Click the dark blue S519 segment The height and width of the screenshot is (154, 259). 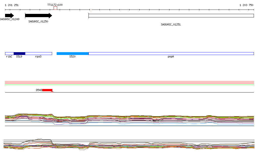pyautogui.click(x=19, y=53)
